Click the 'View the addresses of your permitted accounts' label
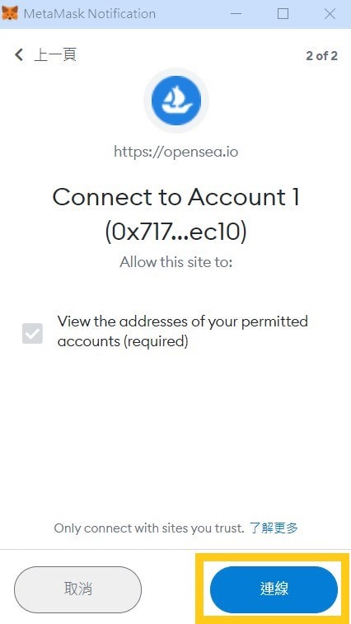The image size is (351, 624). tap(183, 331)
